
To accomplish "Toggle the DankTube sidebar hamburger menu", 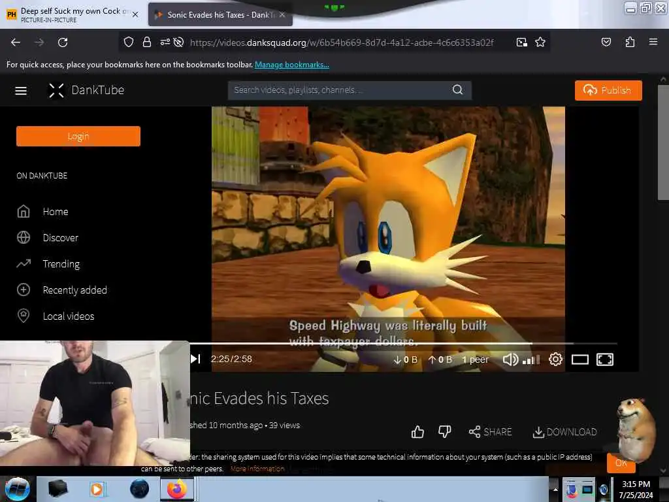I will tap(21, 90).
